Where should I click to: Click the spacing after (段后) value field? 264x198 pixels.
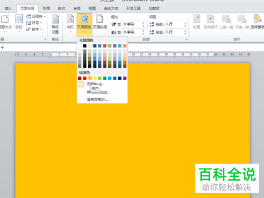point(174,32)
